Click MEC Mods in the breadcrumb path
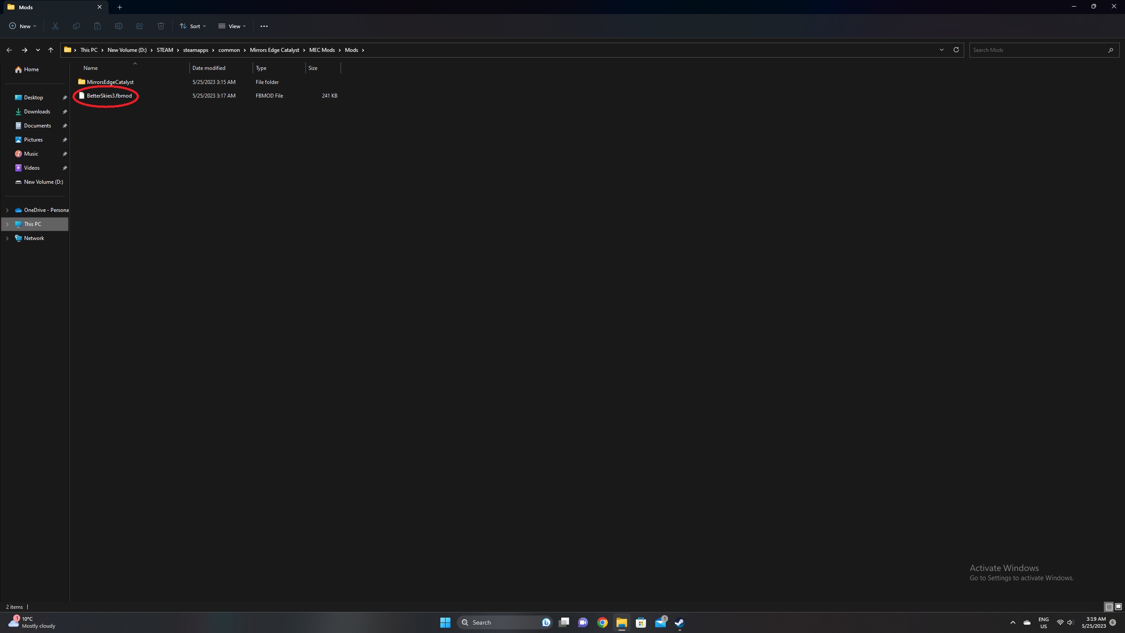This screenshot has height=633, width=1125. [322, 50]
